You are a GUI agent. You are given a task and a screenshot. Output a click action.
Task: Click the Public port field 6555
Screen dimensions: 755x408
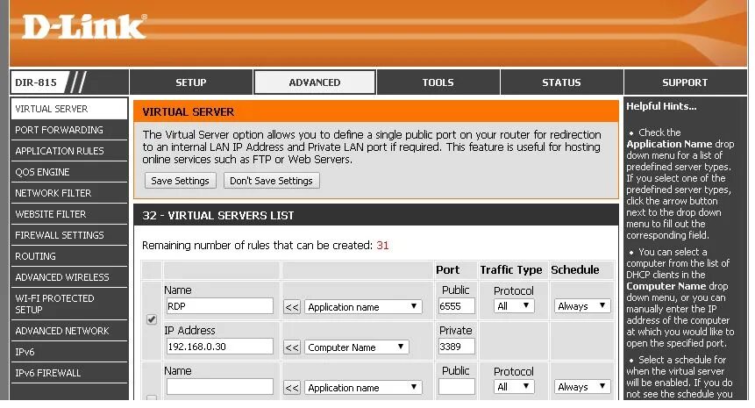[457, 306]
